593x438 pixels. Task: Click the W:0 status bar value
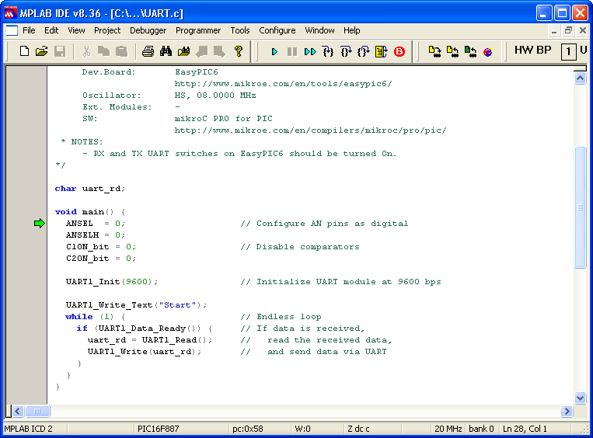tap(302, 429)
